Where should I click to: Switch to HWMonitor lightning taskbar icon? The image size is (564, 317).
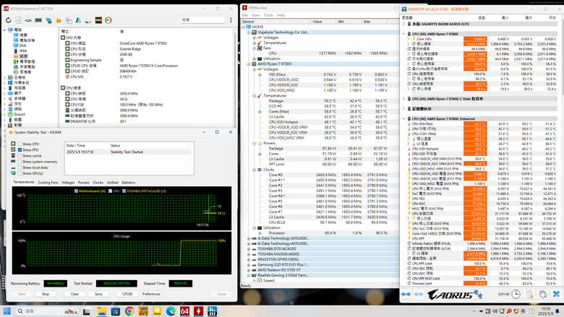pyautogui.click(x=199, y=311)
